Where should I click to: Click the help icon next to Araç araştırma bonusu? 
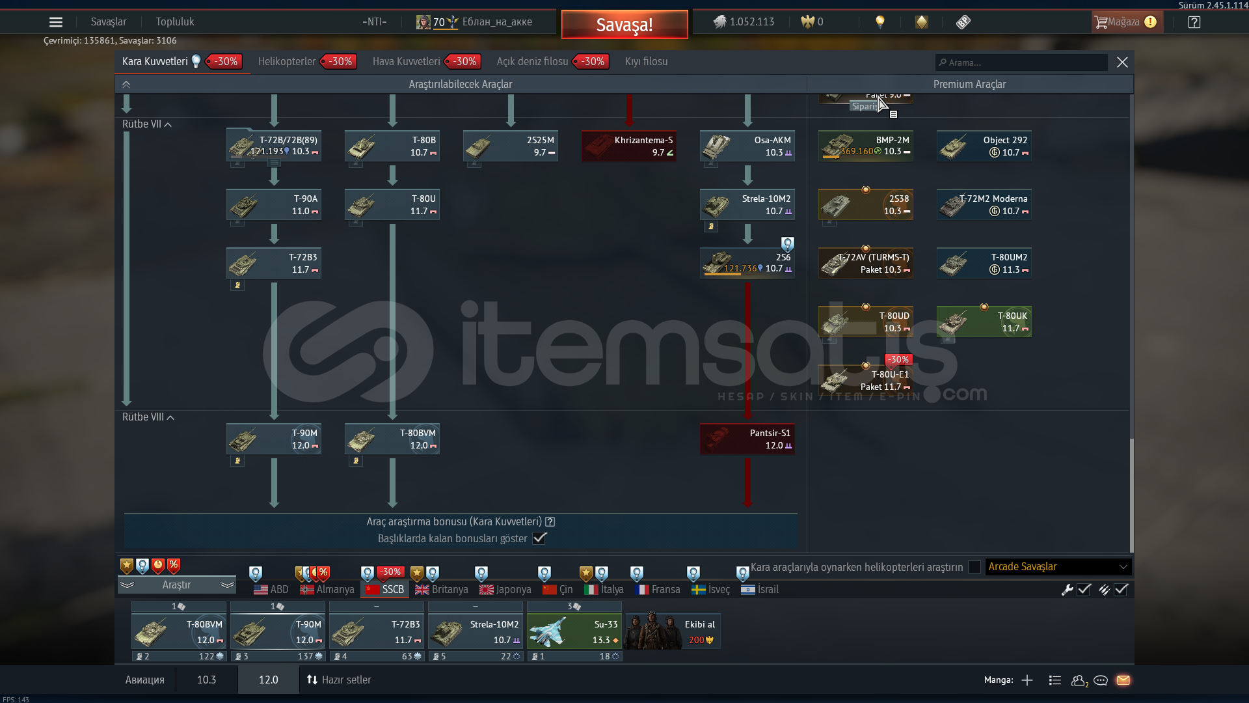pyautogui.click(x=550, y=521)
